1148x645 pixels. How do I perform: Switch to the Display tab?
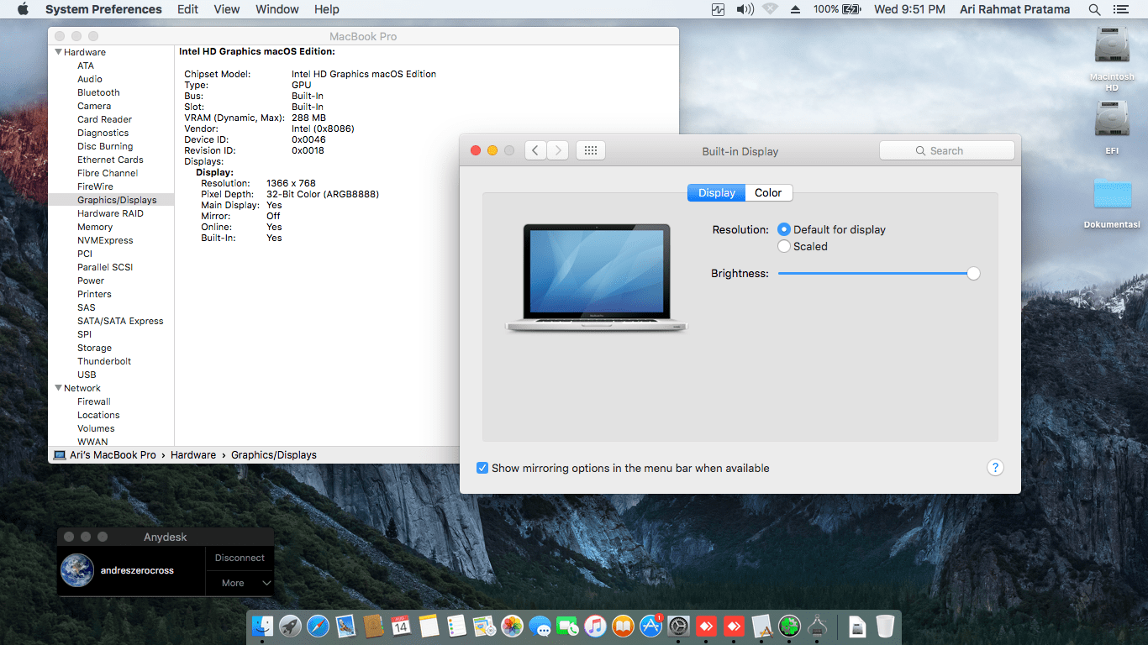[x=717, y=193]
